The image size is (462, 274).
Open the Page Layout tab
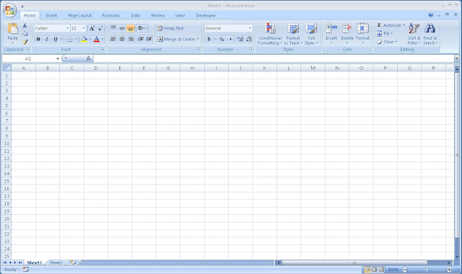pos(79,16)
